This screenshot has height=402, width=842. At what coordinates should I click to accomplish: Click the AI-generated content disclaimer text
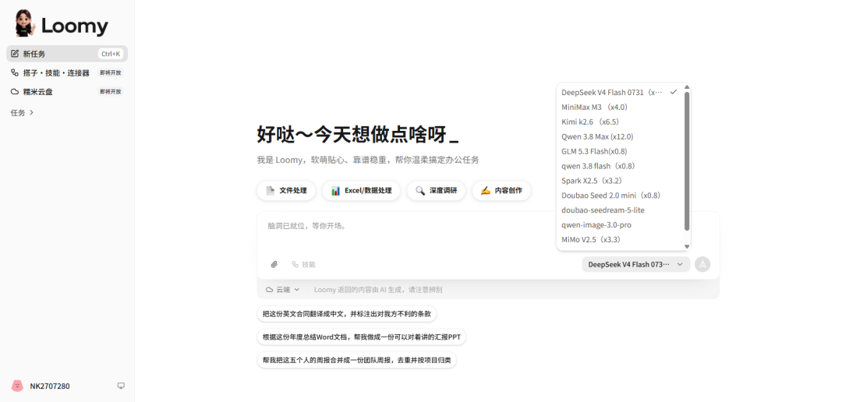378,290
